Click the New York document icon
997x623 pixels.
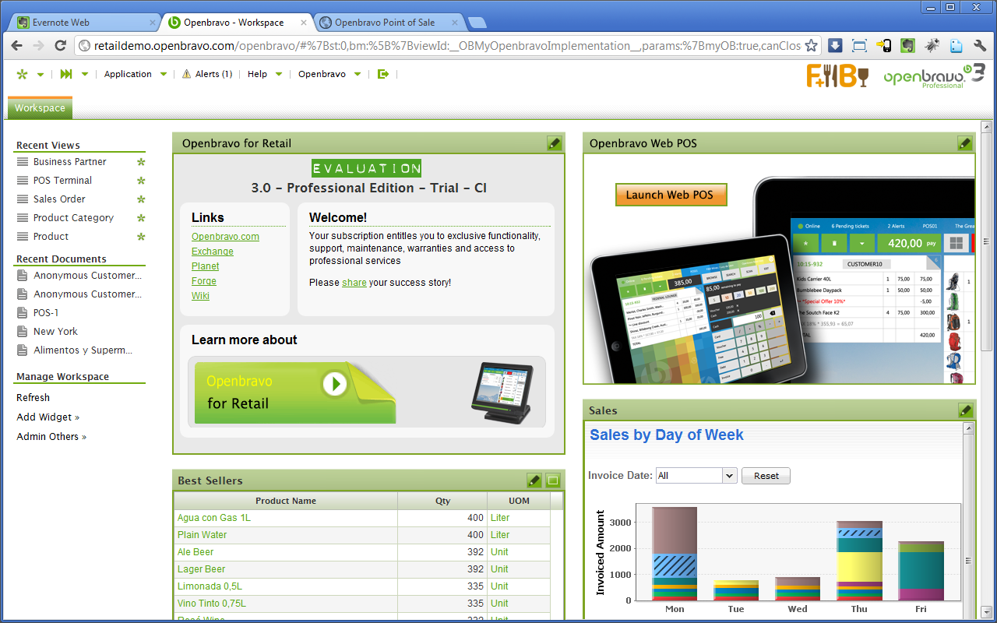[22, 331]
